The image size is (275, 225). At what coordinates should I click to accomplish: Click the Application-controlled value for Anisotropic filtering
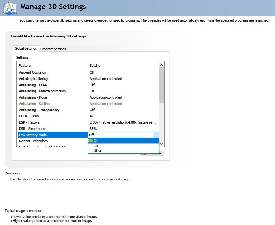coord(106,79)
